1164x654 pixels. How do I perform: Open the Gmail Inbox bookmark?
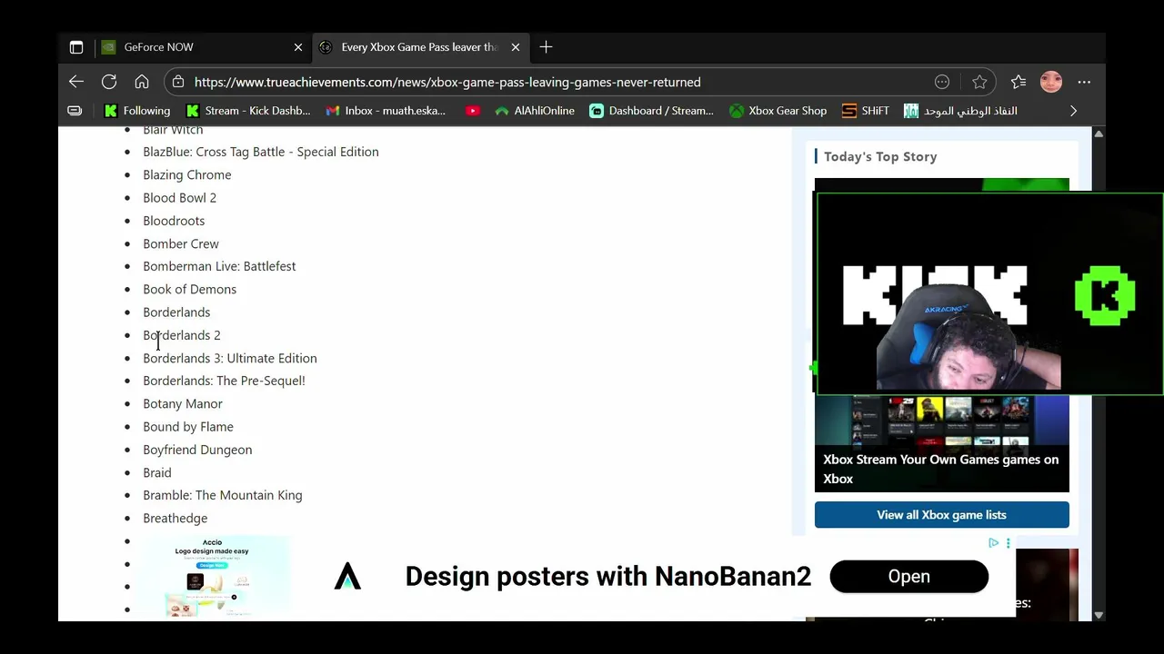click(x=386, y=111)
